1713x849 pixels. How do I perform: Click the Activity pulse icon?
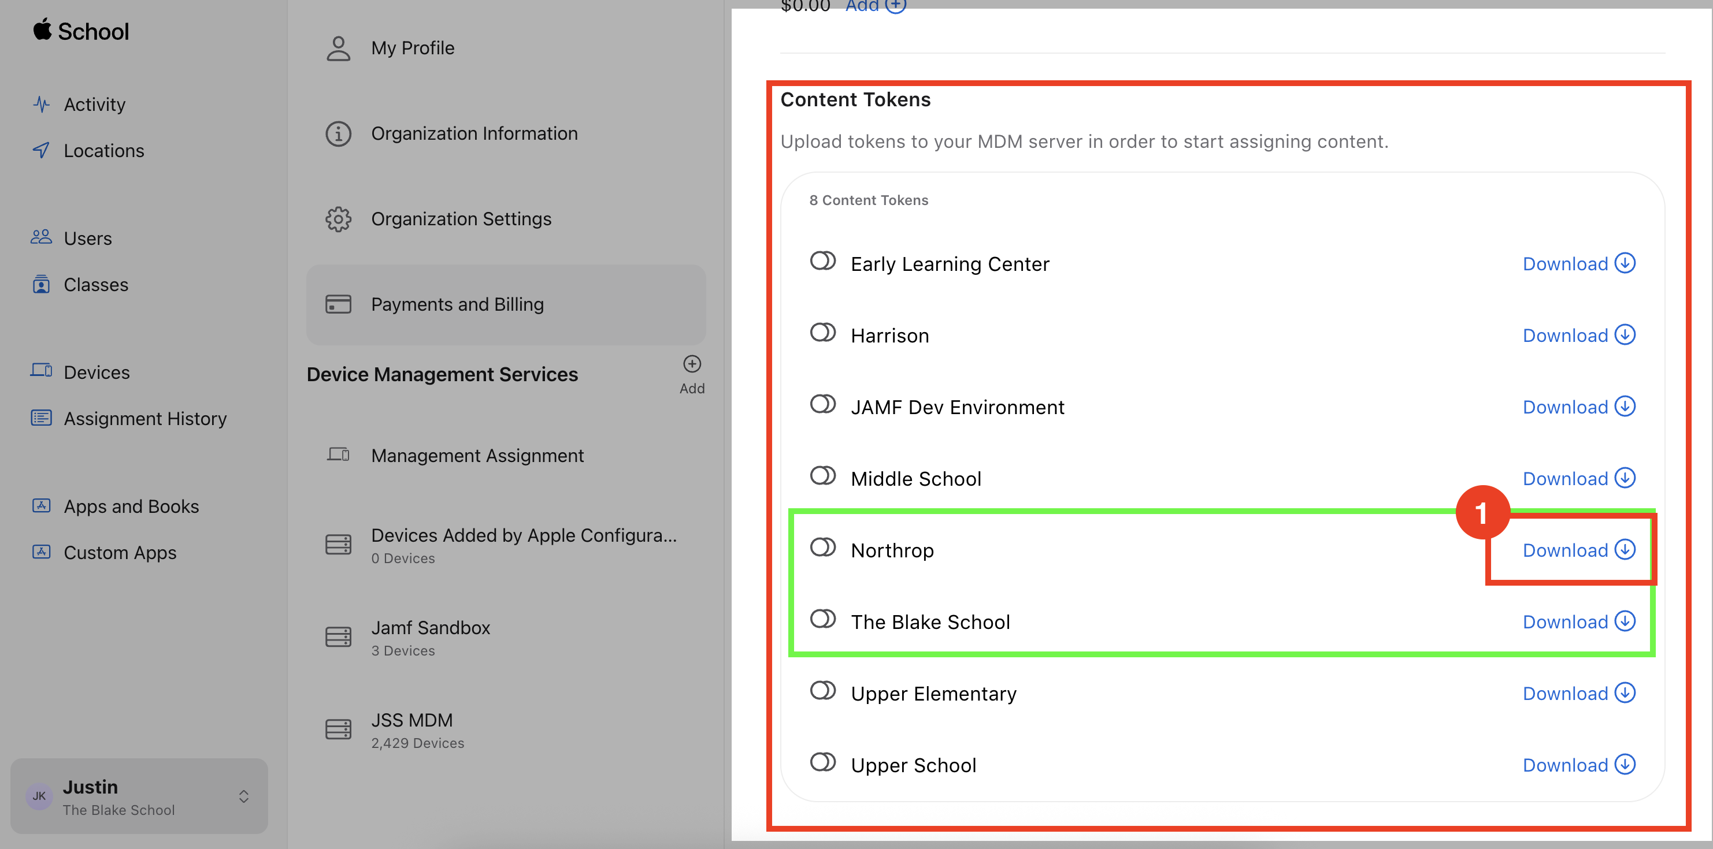pos(41,105)
